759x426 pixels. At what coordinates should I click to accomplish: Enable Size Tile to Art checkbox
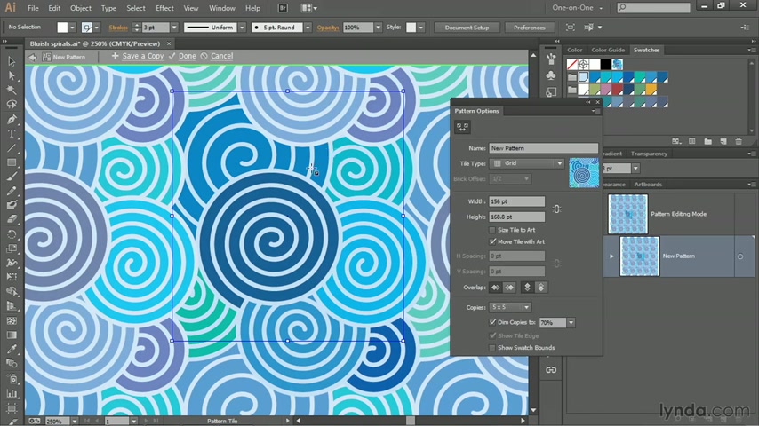click(x=492, y=230)
